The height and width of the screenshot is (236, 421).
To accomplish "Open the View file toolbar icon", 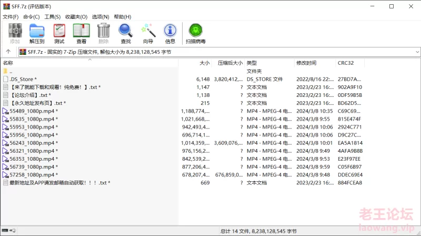I will click(81, 33).
